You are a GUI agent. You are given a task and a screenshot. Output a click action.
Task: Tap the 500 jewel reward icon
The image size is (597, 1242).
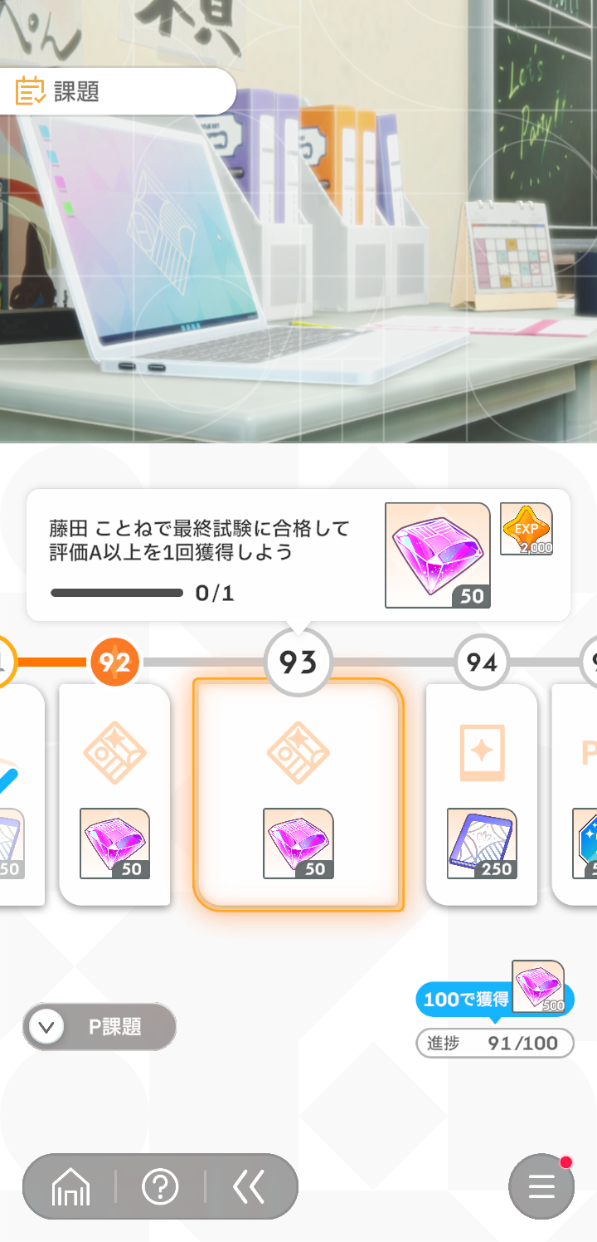(x=538, y=986)
